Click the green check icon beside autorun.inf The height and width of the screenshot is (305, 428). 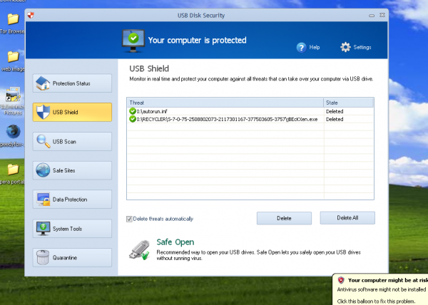pos(133,111)
